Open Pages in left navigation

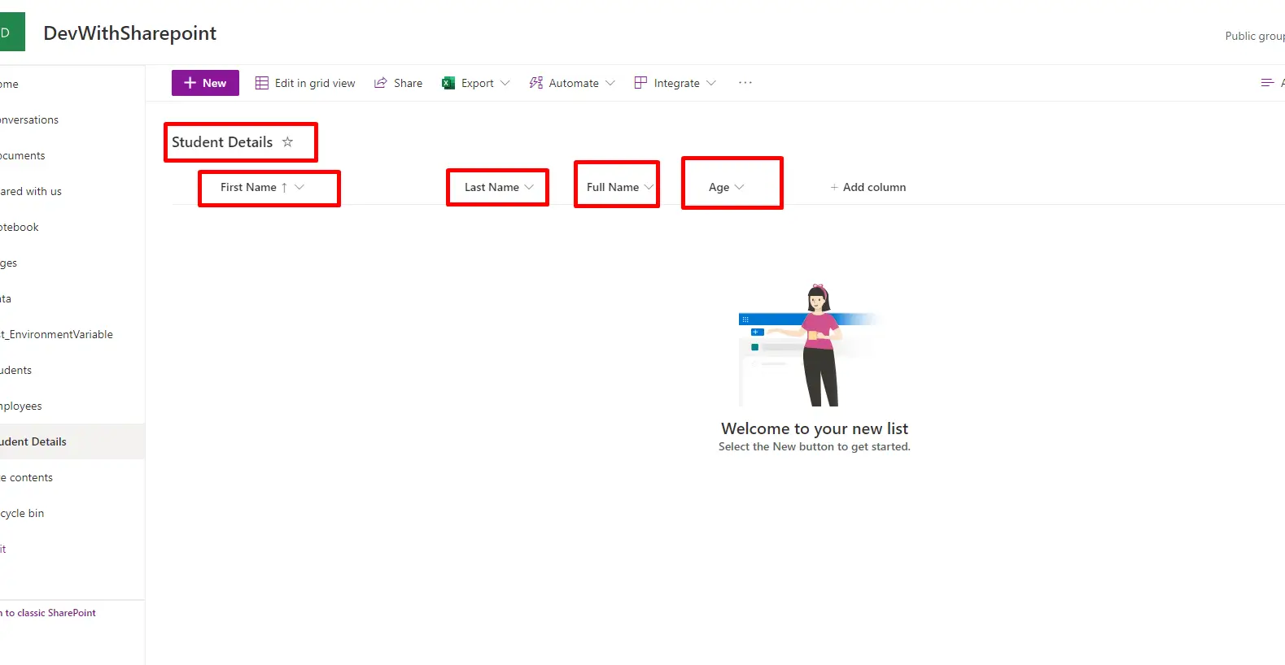(8, 263)
